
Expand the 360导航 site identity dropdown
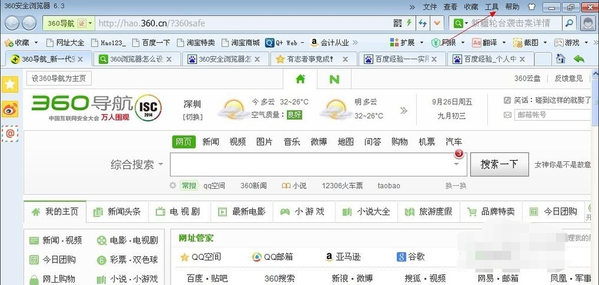[90, 23]
